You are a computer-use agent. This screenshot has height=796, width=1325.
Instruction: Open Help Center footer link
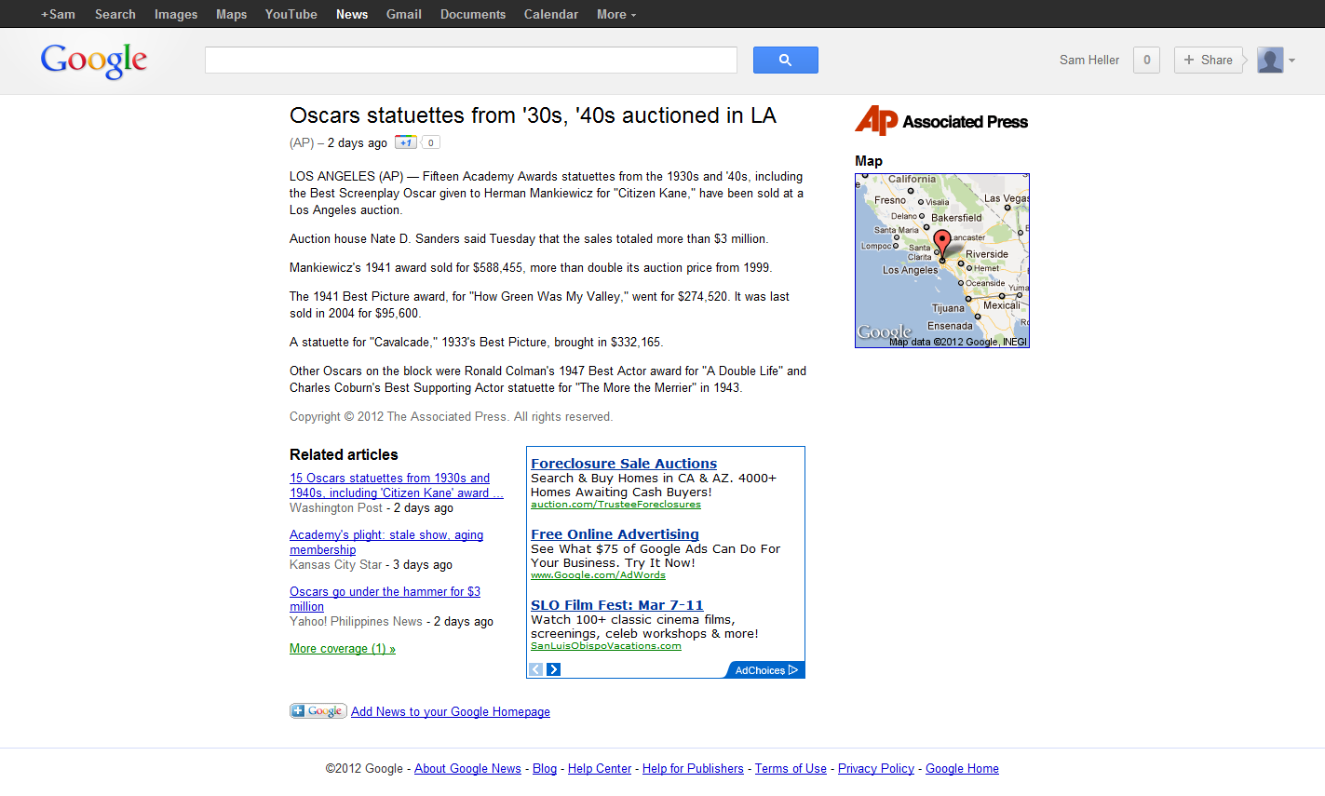(600, 769)
